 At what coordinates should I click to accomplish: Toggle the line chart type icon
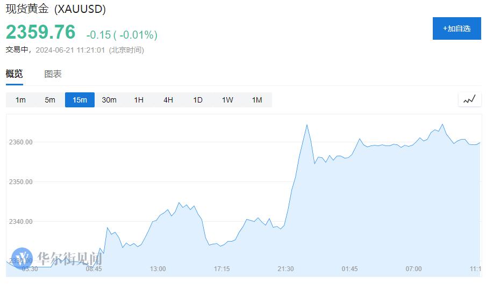click(x=469, y=100)
